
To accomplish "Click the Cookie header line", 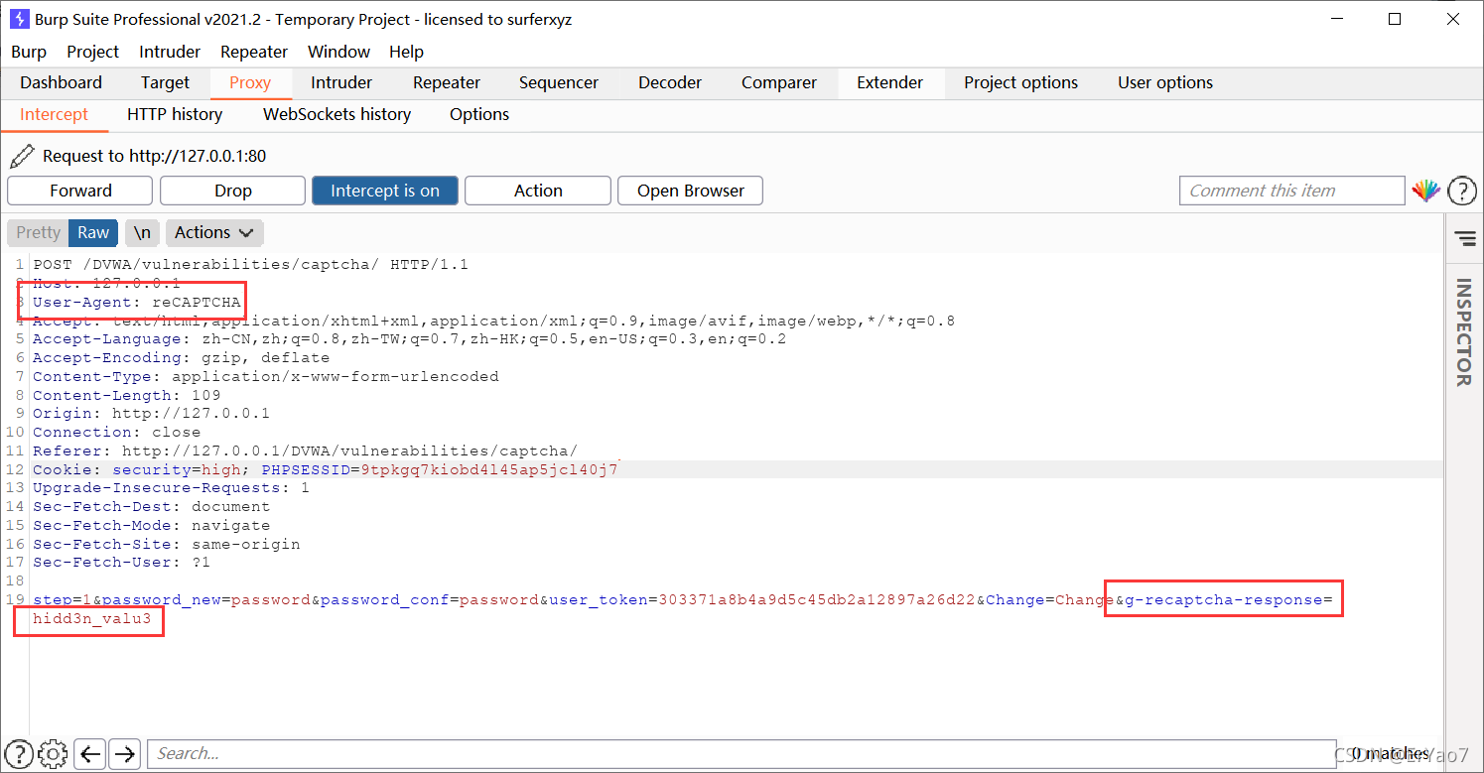I will coord(326,469).
